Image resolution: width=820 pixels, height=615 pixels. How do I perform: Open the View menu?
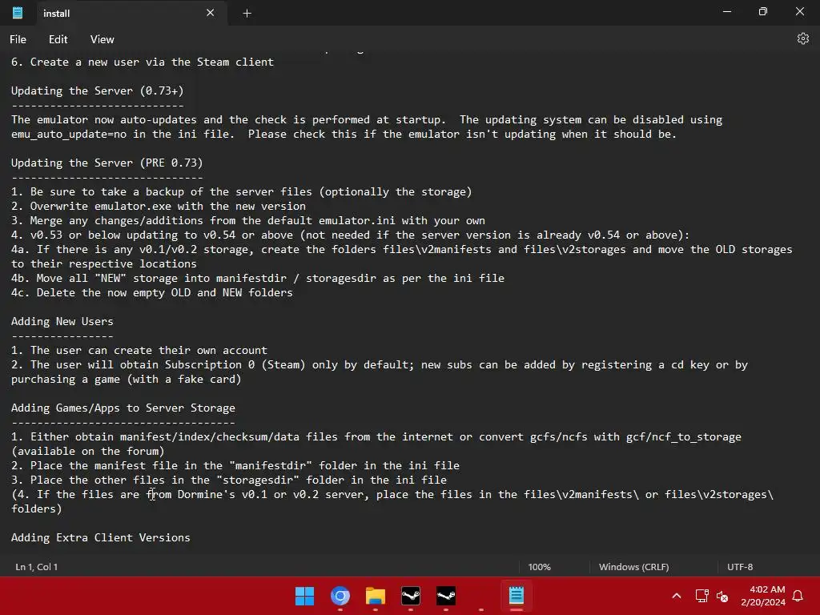(102, 39)
